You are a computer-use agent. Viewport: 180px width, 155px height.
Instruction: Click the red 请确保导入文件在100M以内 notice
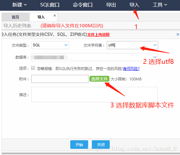pos(72,26)
